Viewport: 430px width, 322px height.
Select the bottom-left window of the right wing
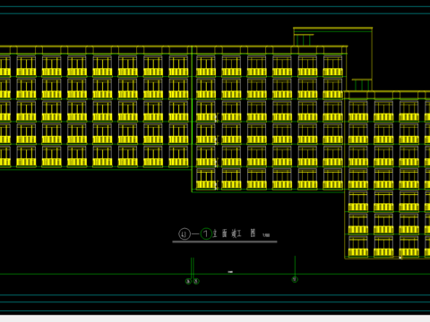(x=358, y=246)
